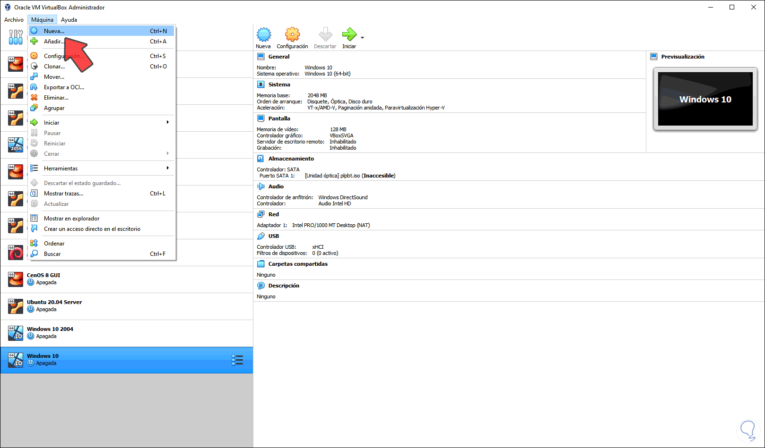
Task: Select Crear un acceso directo en el escritorio
Action: [x=102, y=229]
